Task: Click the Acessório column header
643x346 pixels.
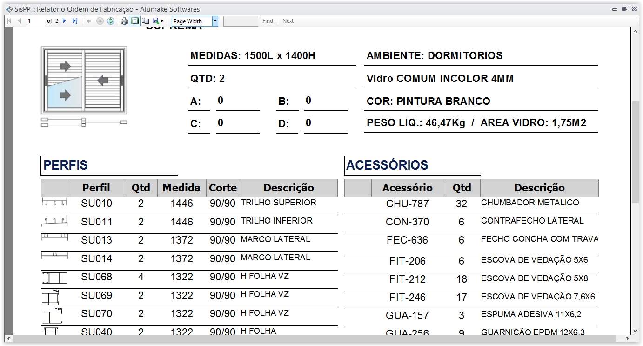Action: click(x=407, y=188)
